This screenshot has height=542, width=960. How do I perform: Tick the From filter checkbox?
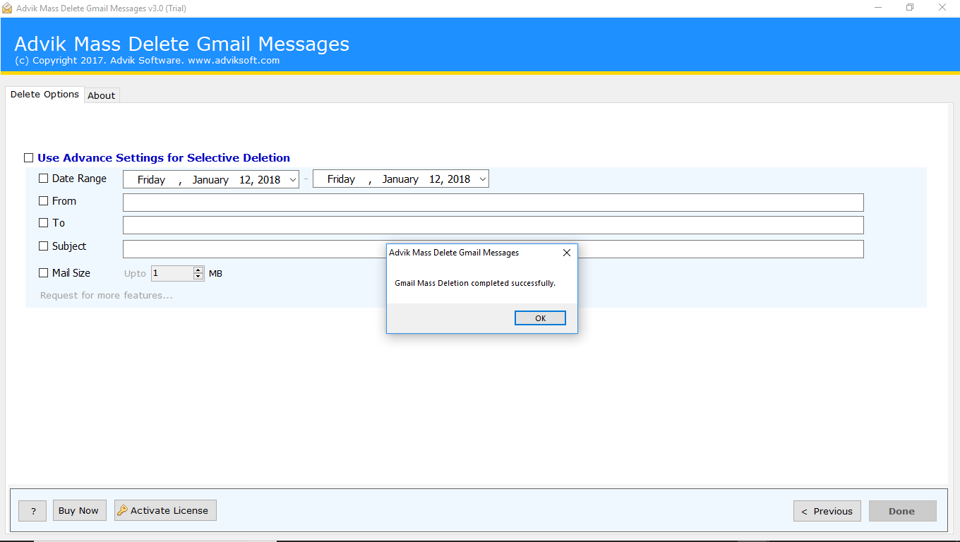tap(44, 201)
